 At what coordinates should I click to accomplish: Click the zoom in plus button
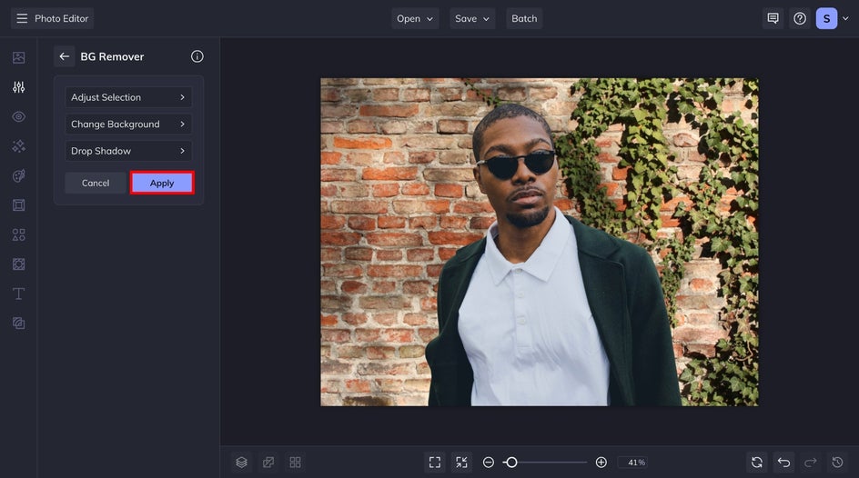[x=601, y=463]
